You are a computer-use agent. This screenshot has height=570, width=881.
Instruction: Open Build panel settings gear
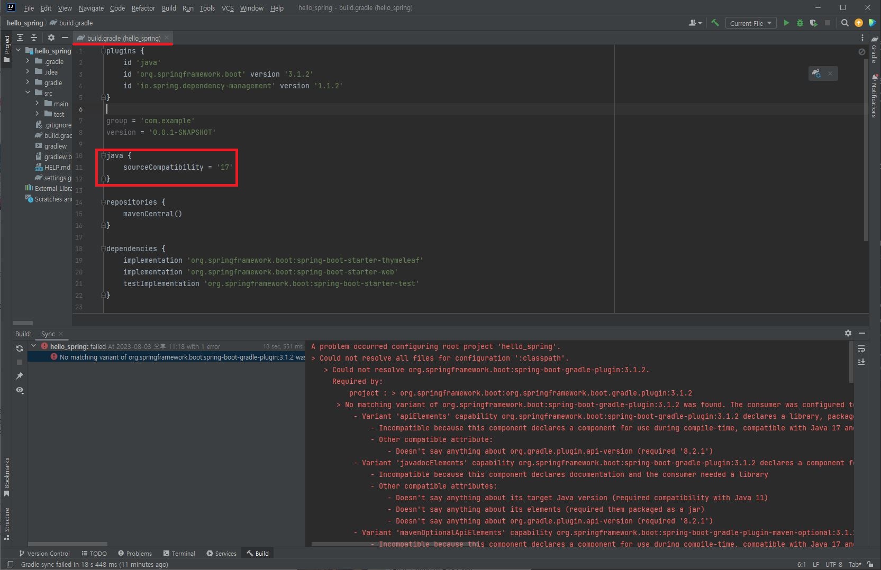(848, 333)
